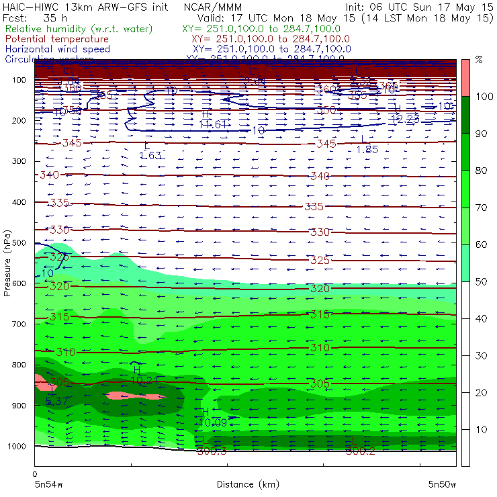Click the colorbar label 20
The height and width of the screenshot is (497, 497).
coord(481,393)
